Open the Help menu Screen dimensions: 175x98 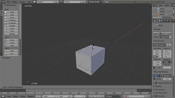[29, 2]
